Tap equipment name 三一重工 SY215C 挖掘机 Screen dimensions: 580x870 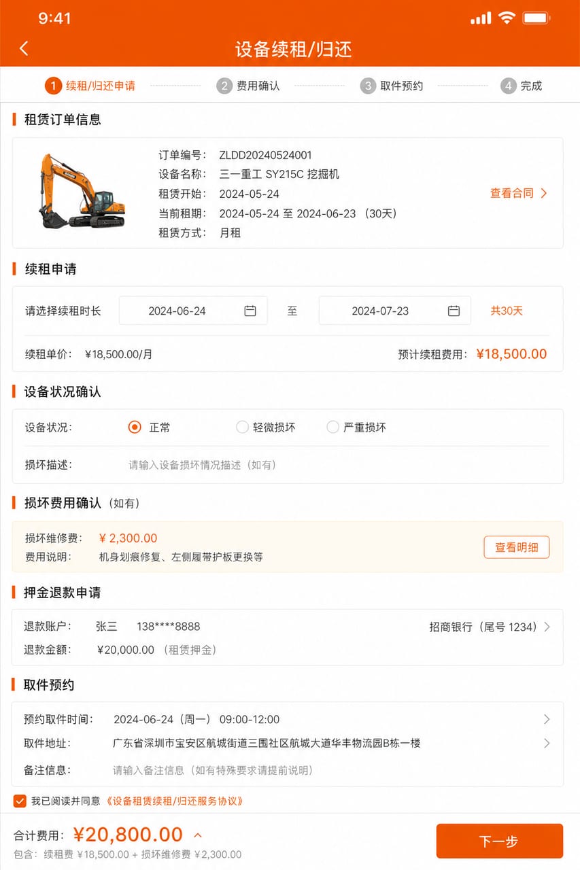point(279,174)
